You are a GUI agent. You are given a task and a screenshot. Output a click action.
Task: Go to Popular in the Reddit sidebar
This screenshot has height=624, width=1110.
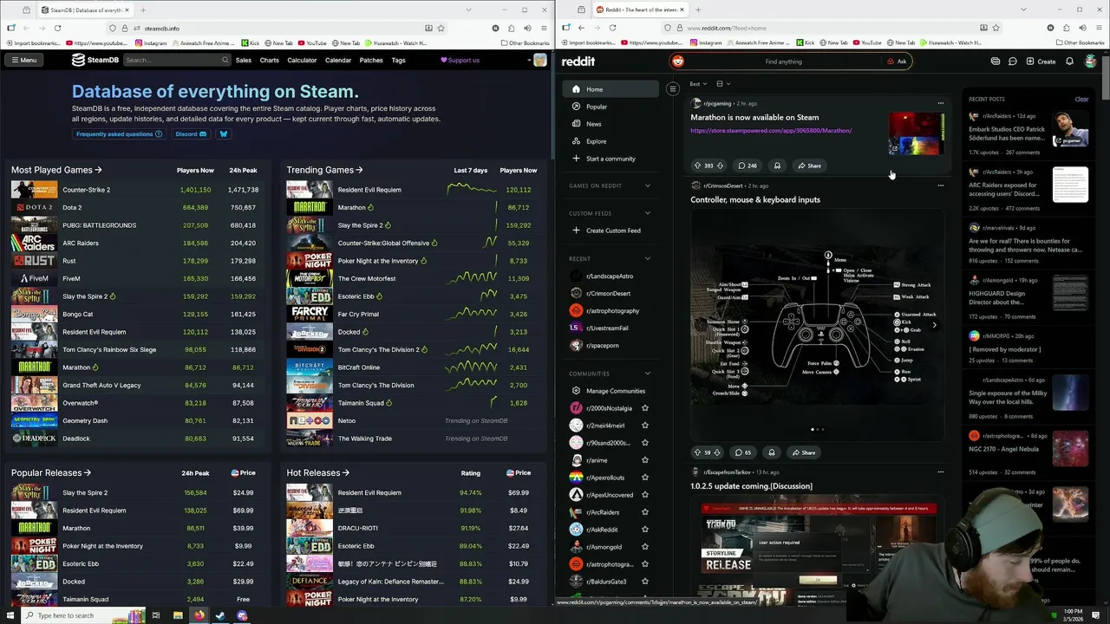tap(610, 107)
